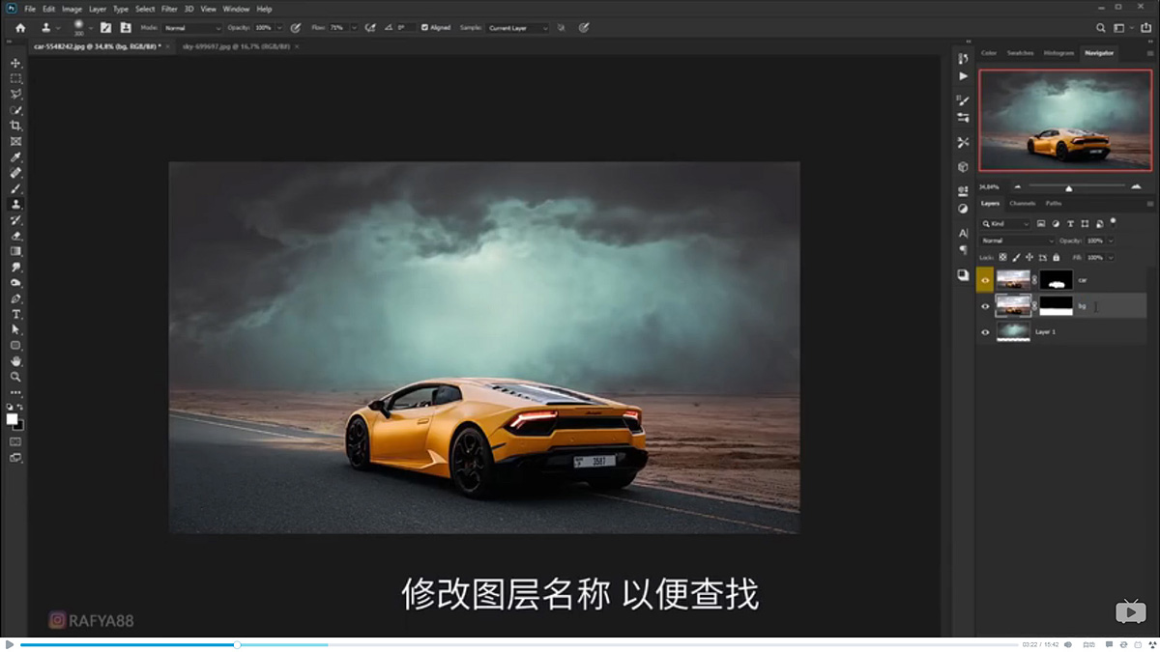Click the Lock transparent pixels icon
Viewport: 1160px width, 652px height.
pyautogui.click(x=1002, y=257)
